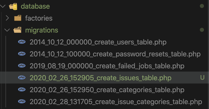Image resolution: width=209 pixels, height=109 pixels.
Task: Click PHP icon of create_issues_table file
Action: coord(22,78)
